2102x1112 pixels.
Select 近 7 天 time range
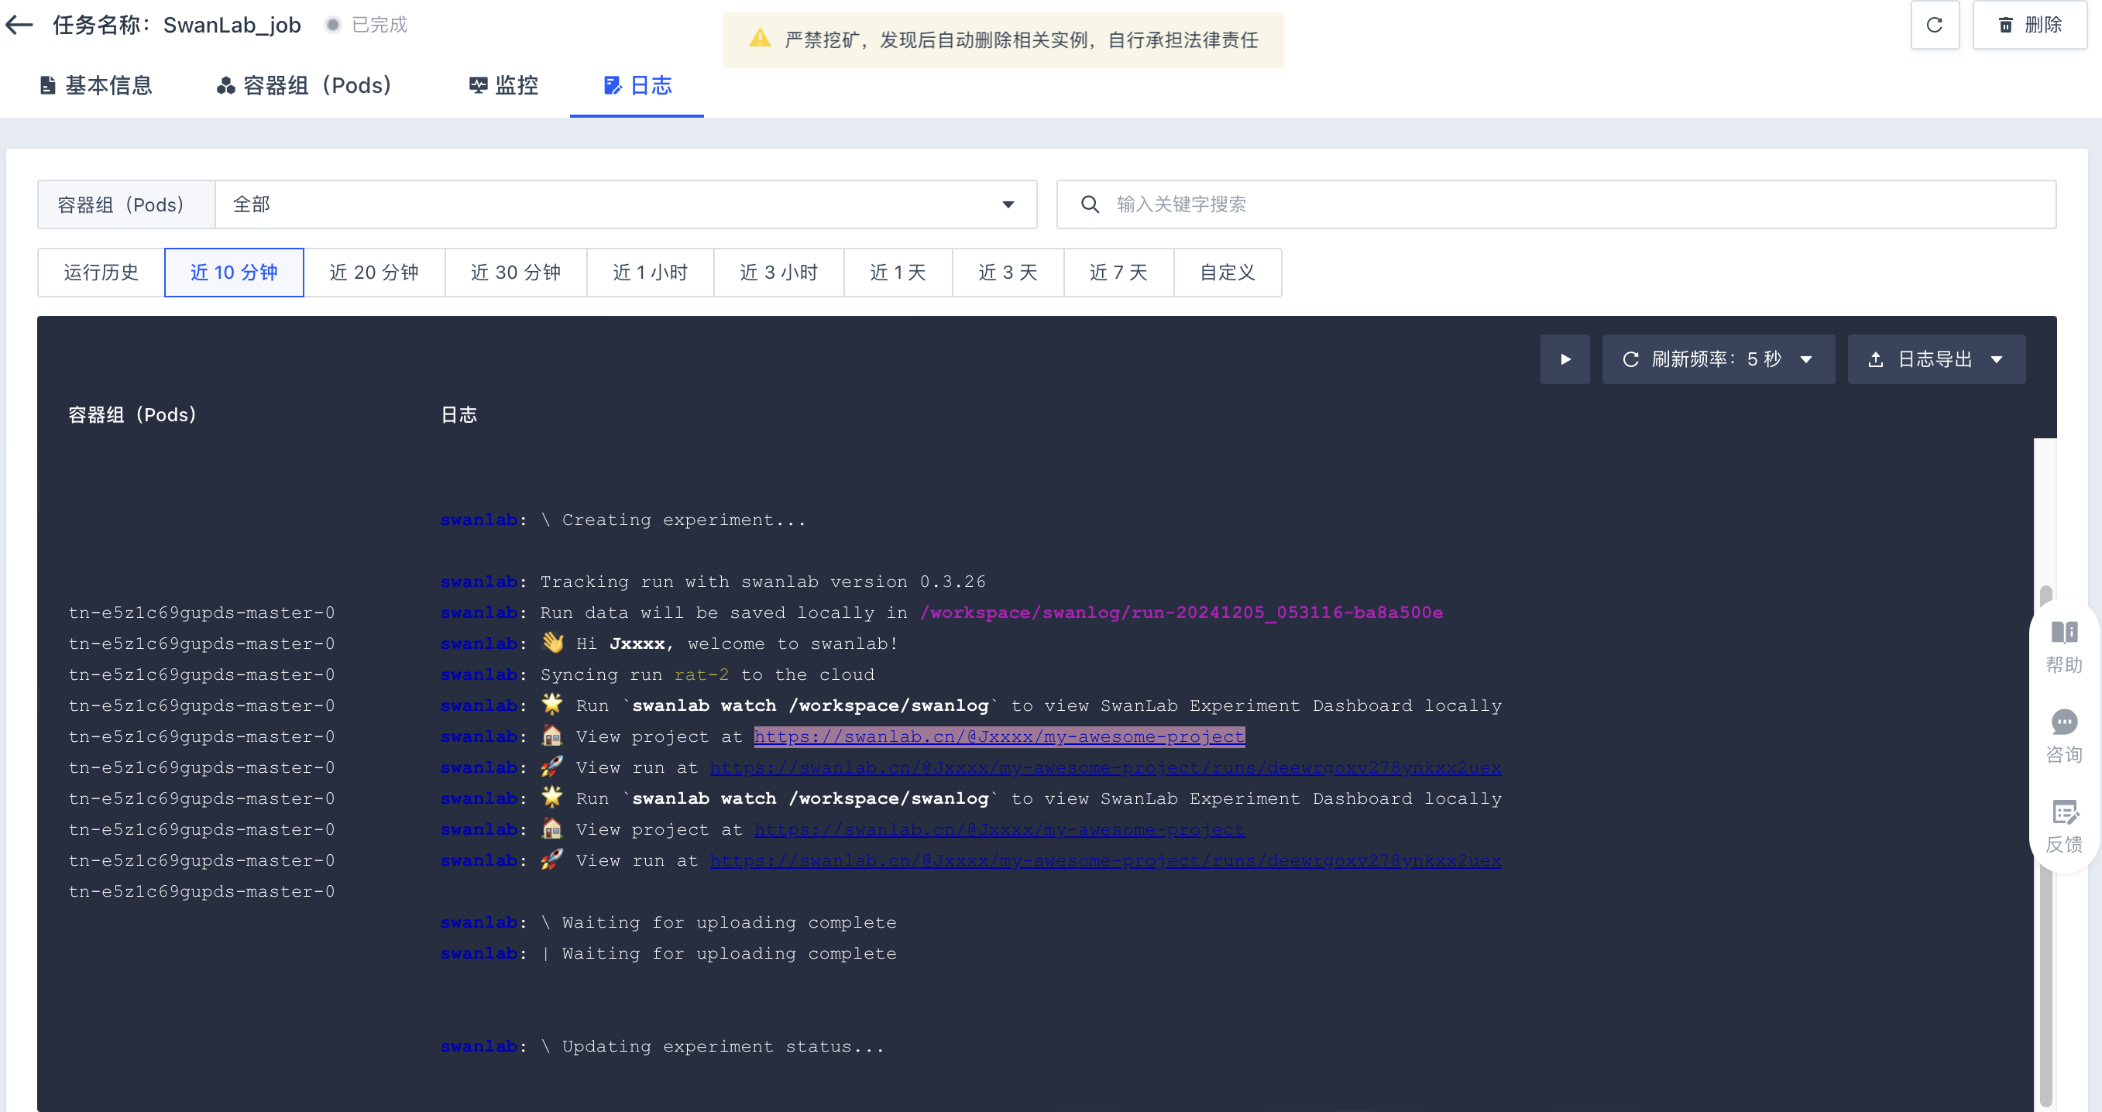(1118, 273)
